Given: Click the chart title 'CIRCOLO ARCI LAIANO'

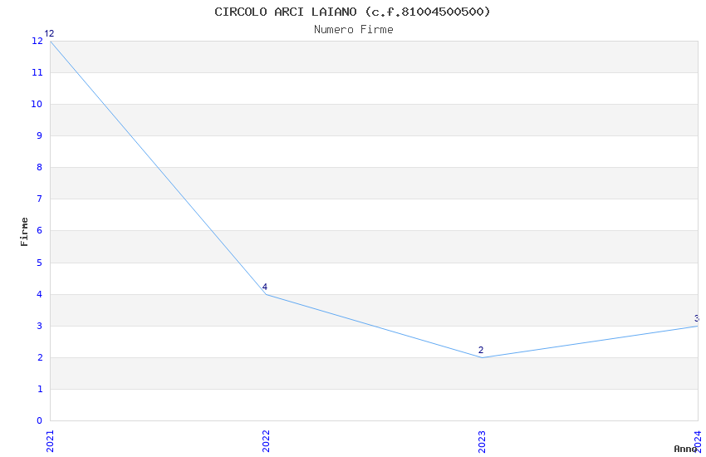Looking at the screenshot, I should point(286,12).
